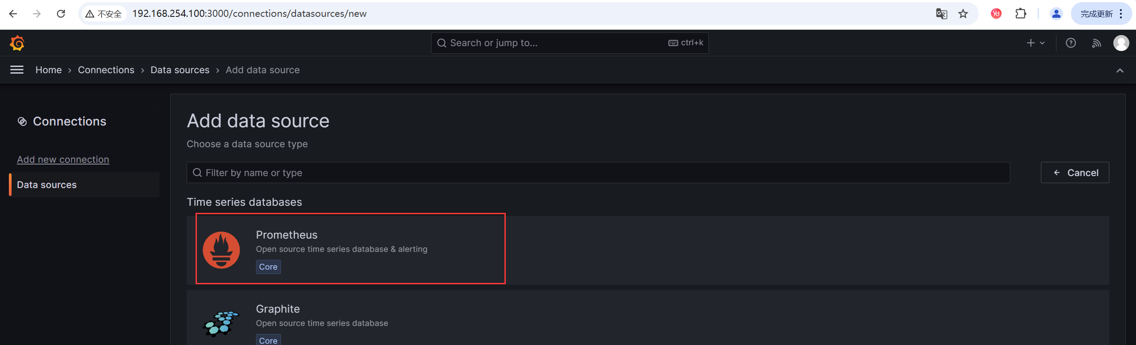The width and height of the screenshot is (1136, 345).
Task: Click the Connections sidebar icon
Action: (22, 122)
